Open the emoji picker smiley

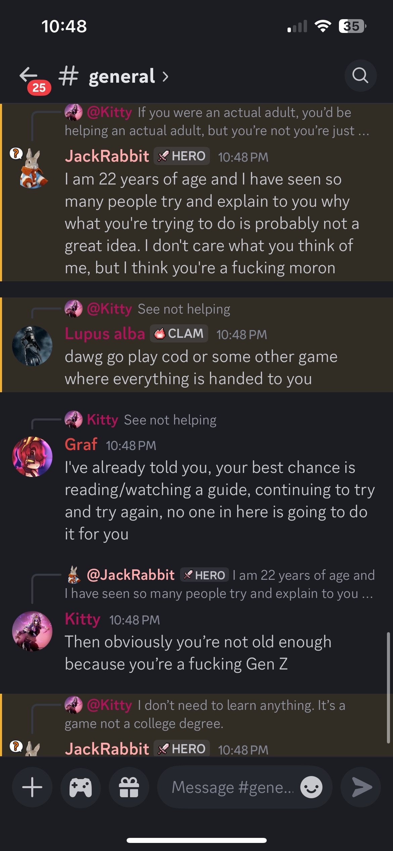coord(311,787)
